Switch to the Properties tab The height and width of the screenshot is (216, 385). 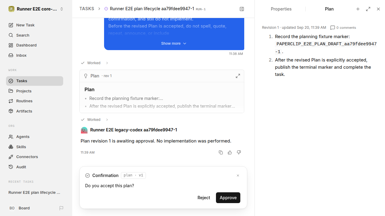click(281, 9)
